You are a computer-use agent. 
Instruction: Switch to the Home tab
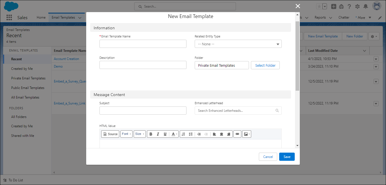click(x=41, y=17)
